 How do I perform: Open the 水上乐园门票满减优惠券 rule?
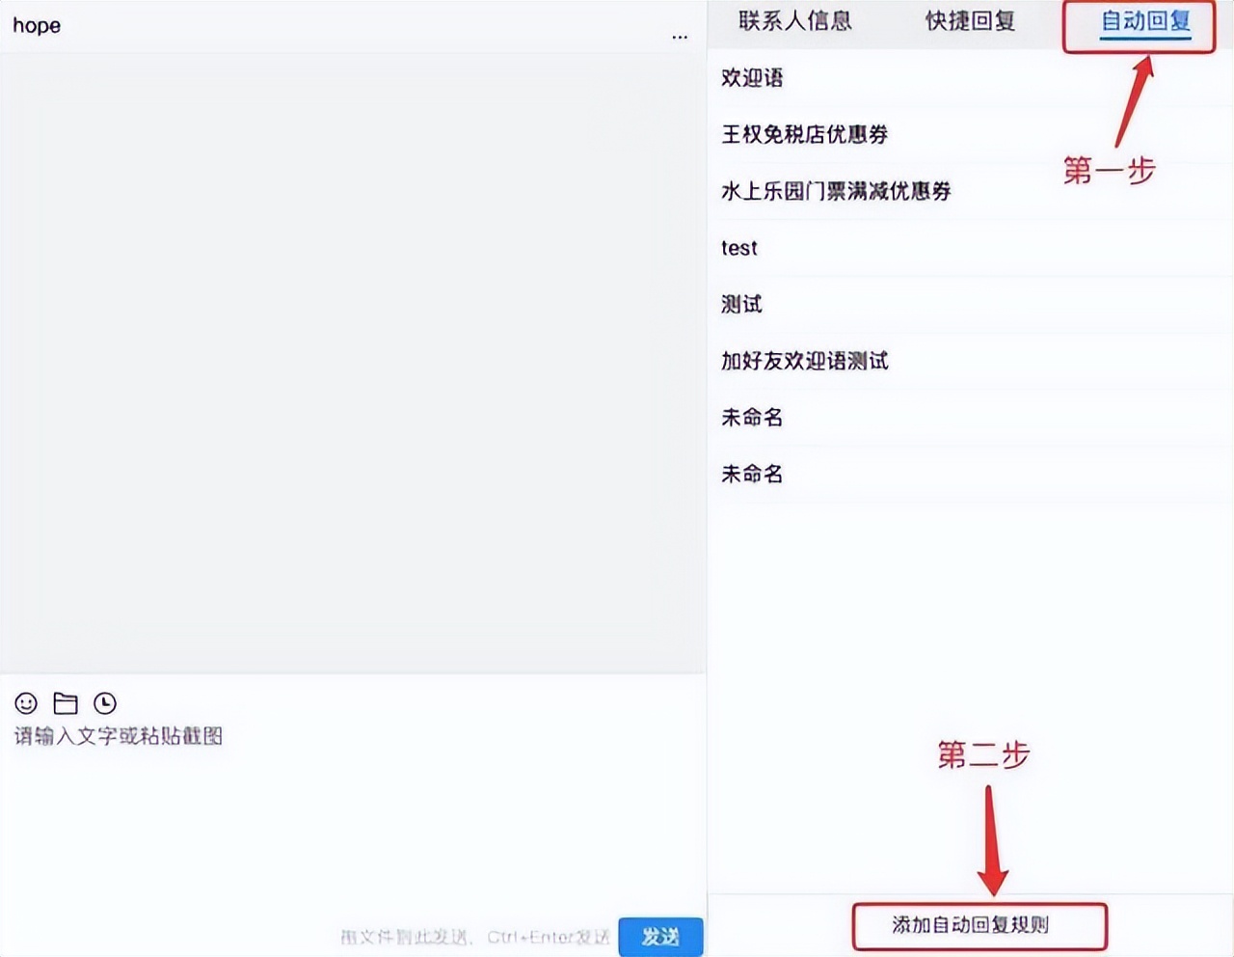click(x=835, y=191)
